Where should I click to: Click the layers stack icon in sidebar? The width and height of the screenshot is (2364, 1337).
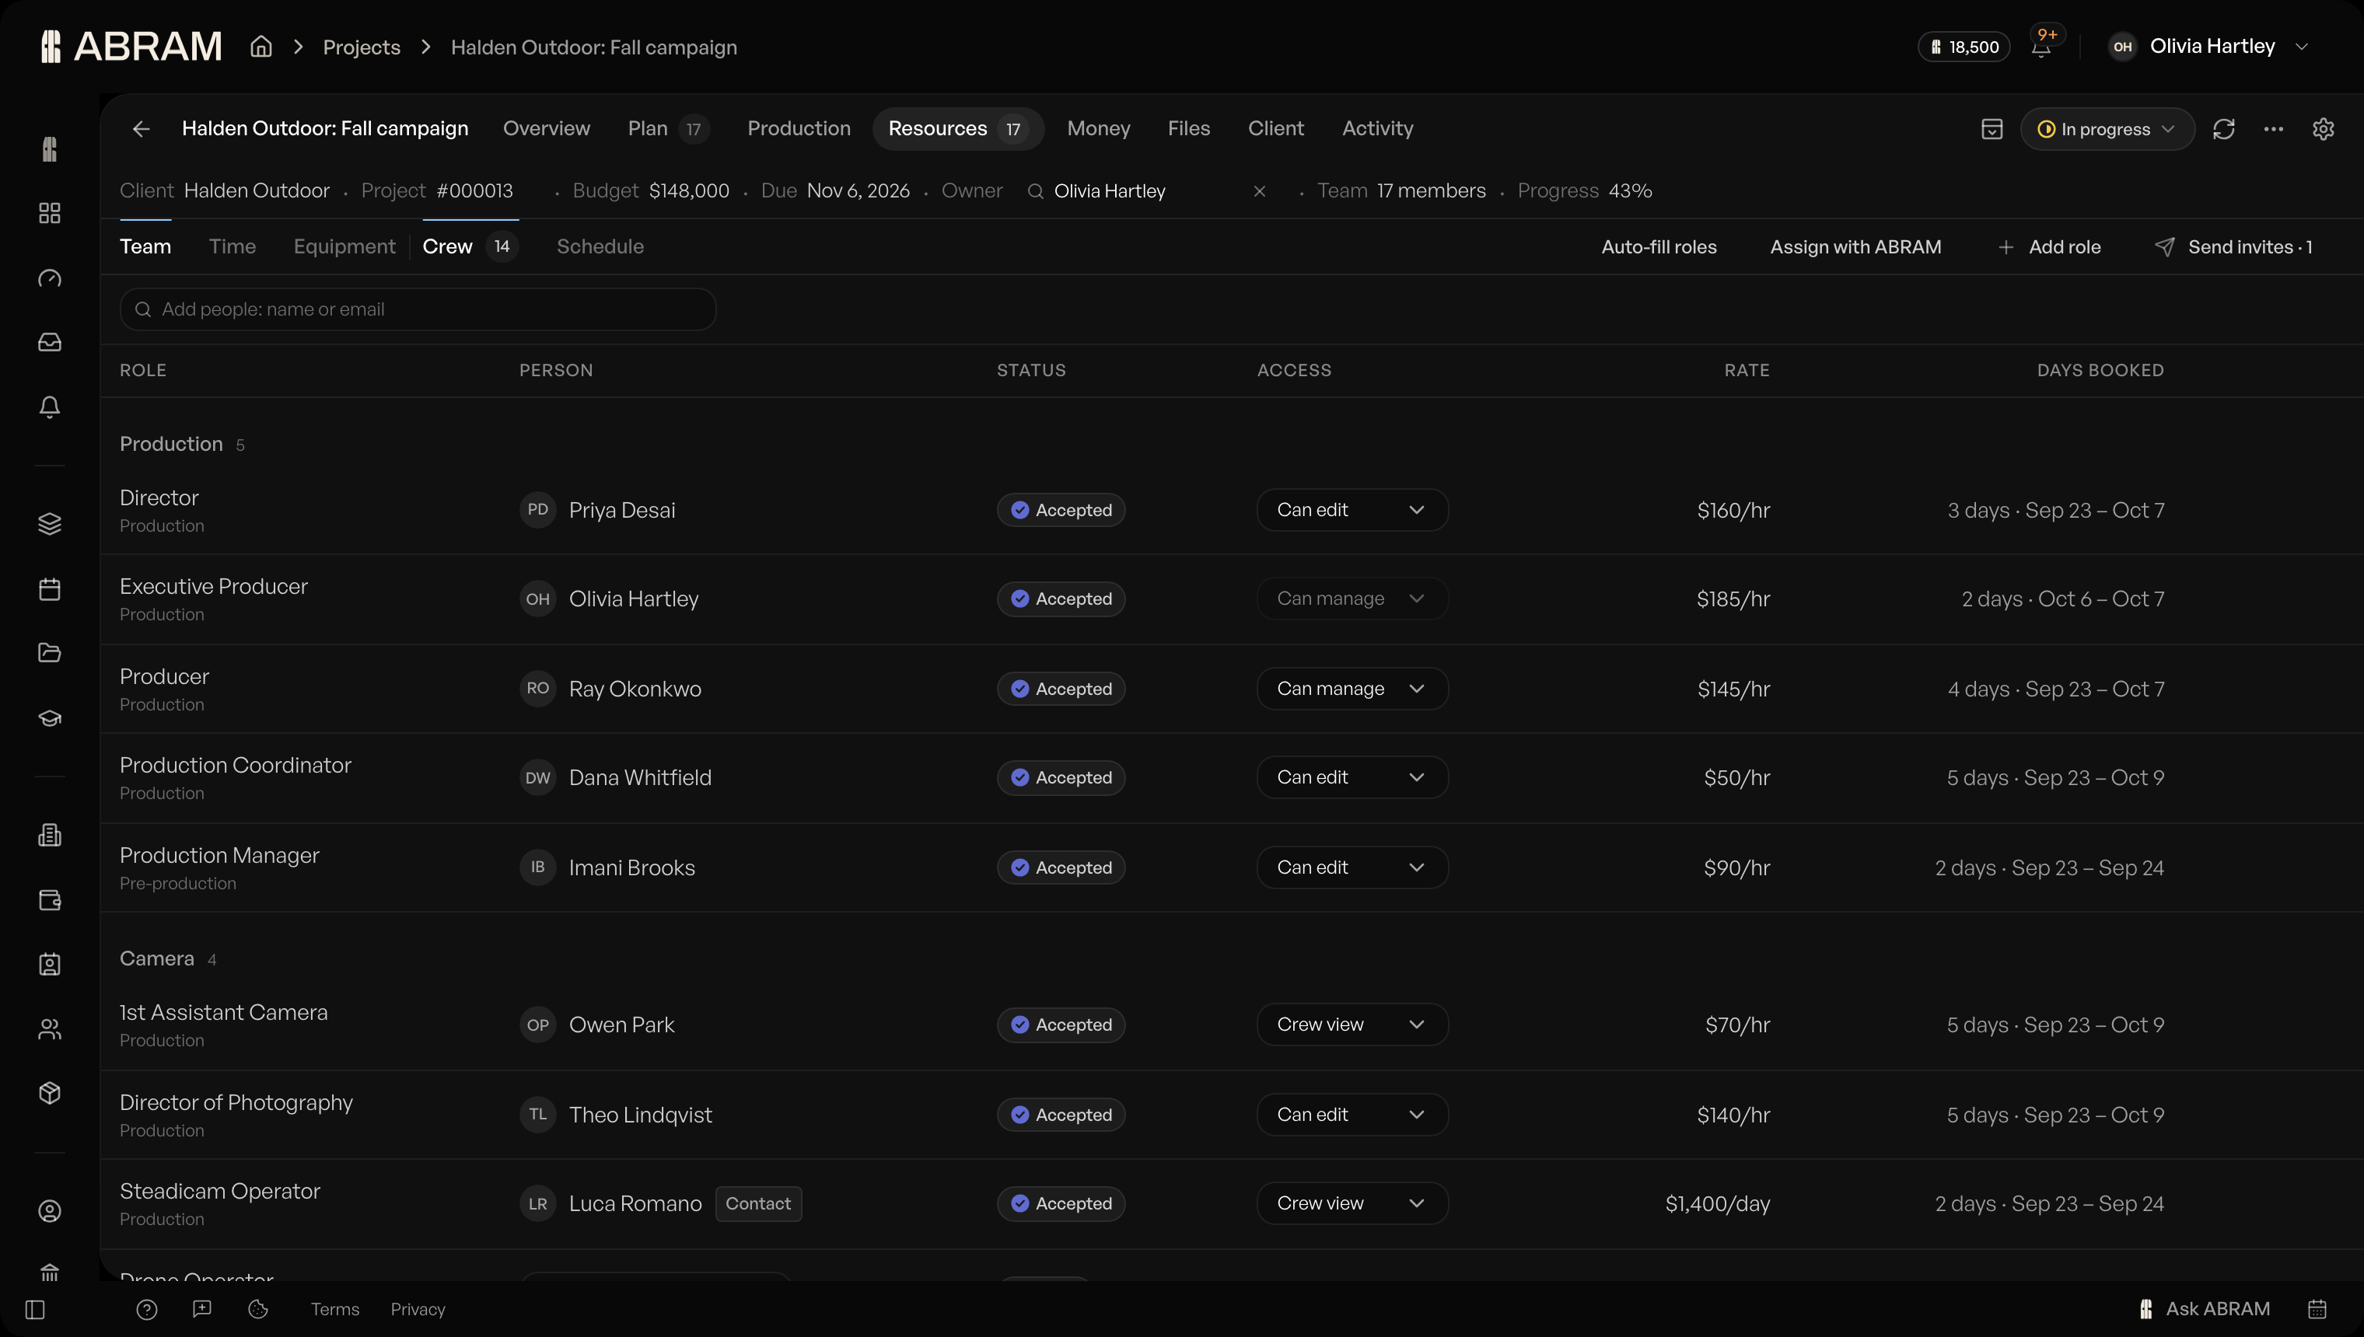[50, 523]
